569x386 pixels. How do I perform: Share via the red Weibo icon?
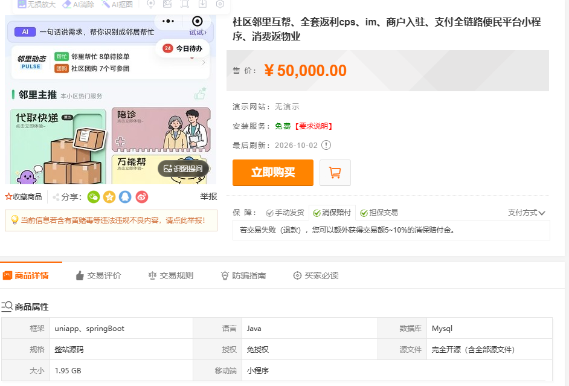[142, 197]
